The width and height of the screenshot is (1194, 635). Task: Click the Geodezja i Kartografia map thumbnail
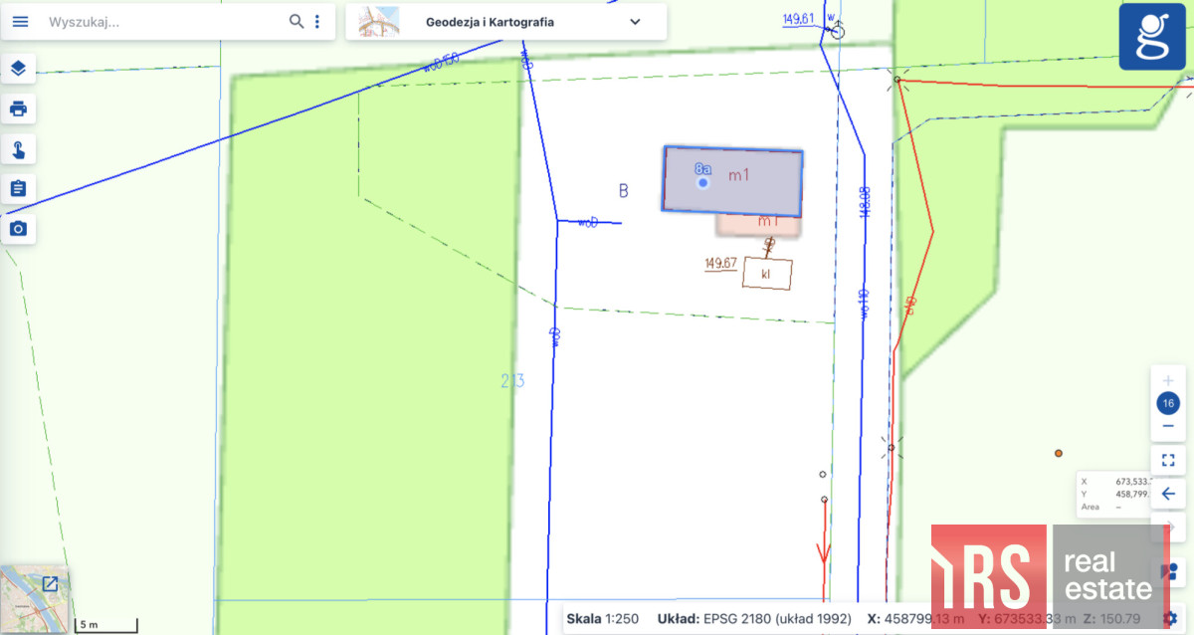click(x=379, y=22)
